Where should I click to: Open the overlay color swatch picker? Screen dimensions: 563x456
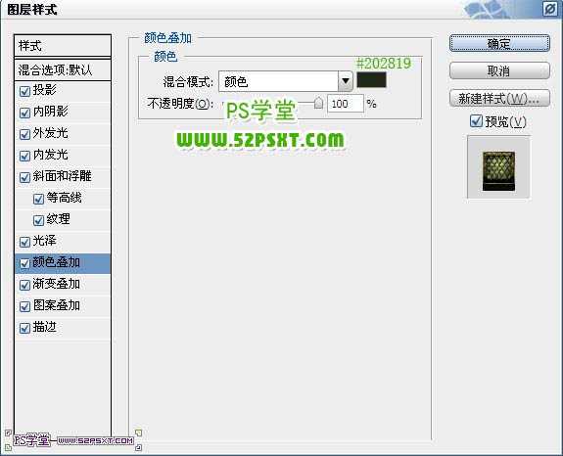[372, 79]
